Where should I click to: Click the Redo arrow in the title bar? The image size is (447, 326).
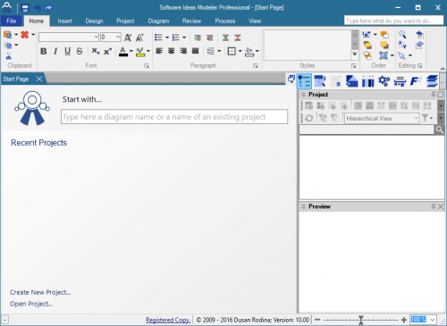pos(48,8)
